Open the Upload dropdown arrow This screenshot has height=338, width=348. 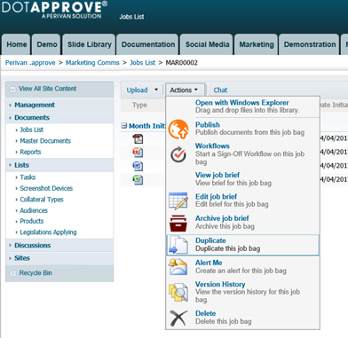point(156,90)
